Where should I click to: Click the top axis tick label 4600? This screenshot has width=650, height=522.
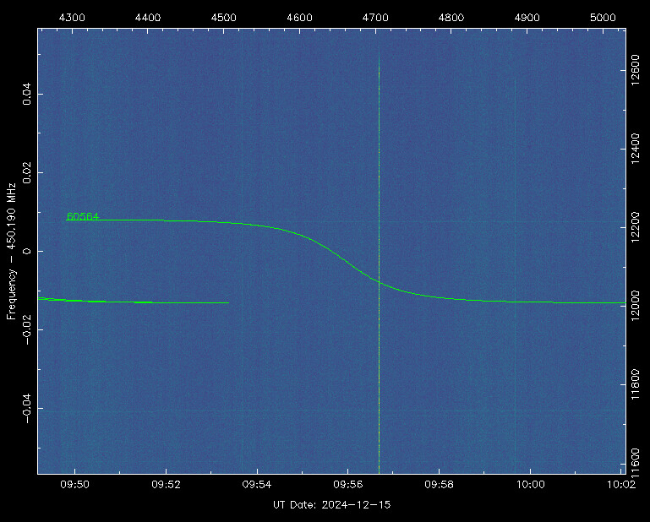[300, 18]
